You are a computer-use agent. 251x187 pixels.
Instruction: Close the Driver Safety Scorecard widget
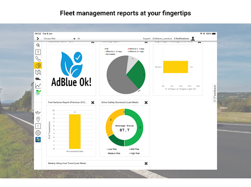point(146,102)
